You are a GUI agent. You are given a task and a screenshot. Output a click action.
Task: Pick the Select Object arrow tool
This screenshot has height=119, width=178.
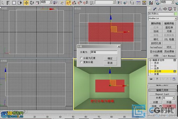tap(3, 3)
